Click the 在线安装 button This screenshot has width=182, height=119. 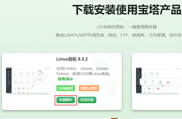tap(87, 100)
